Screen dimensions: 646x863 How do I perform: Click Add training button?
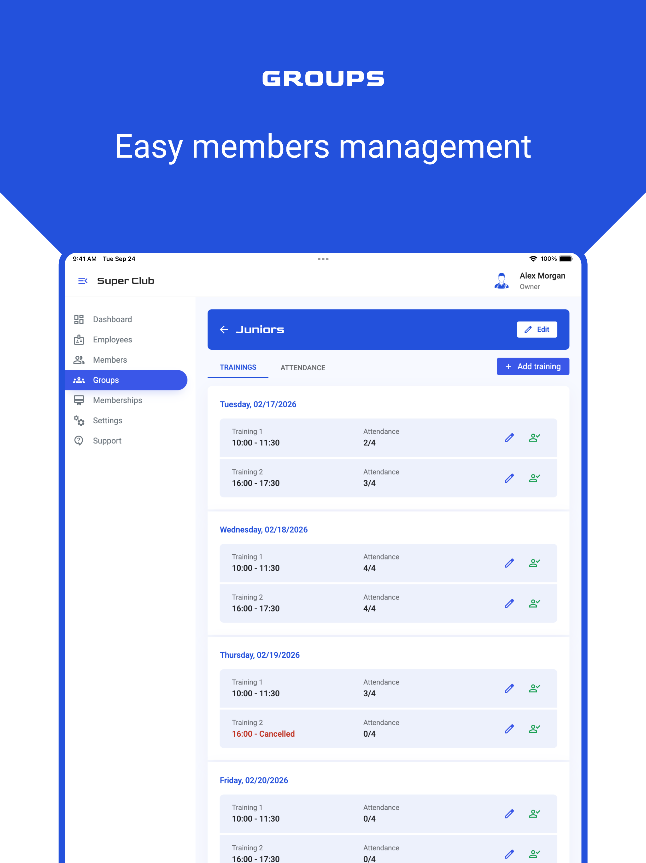point(533,366)
